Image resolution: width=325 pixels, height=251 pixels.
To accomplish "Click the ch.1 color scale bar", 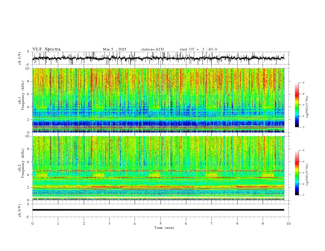I will (297, 105).
